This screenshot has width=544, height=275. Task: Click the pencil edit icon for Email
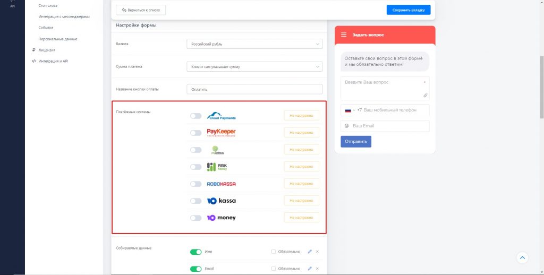click(310, 269)
